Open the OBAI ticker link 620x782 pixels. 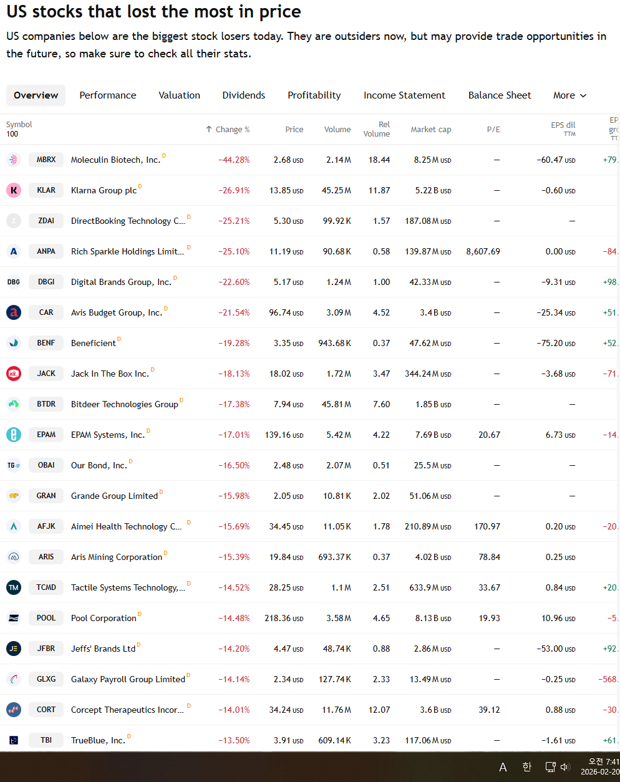point(46,465)
